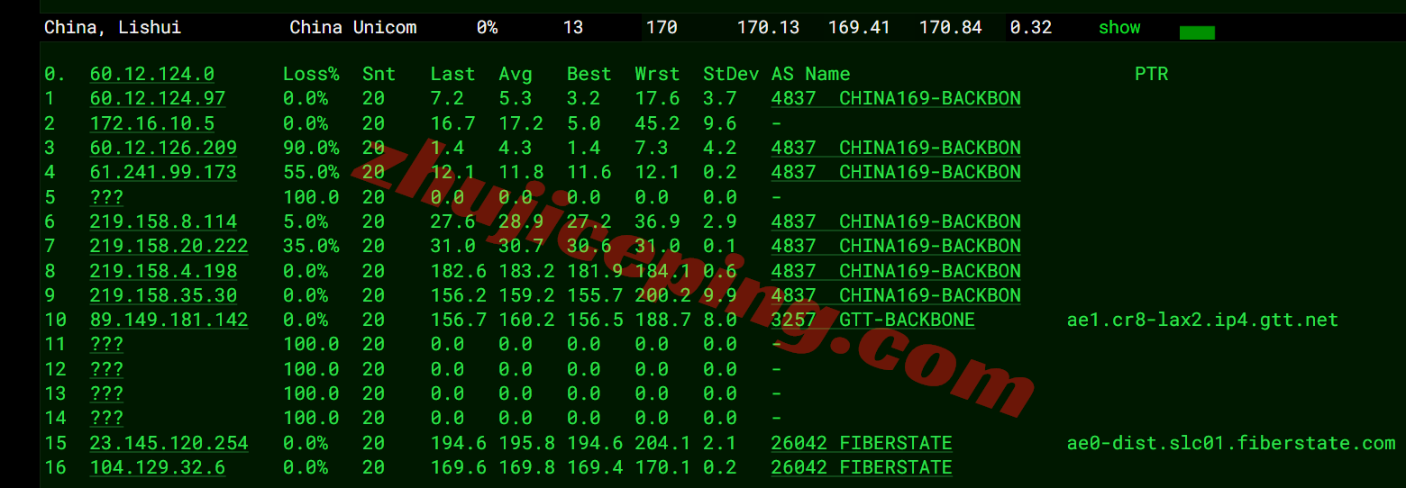Open IP link 60.12.126.209
The width and height of the screenshot is (1406, 488).
pyautogui.click(x=163, y=148)
